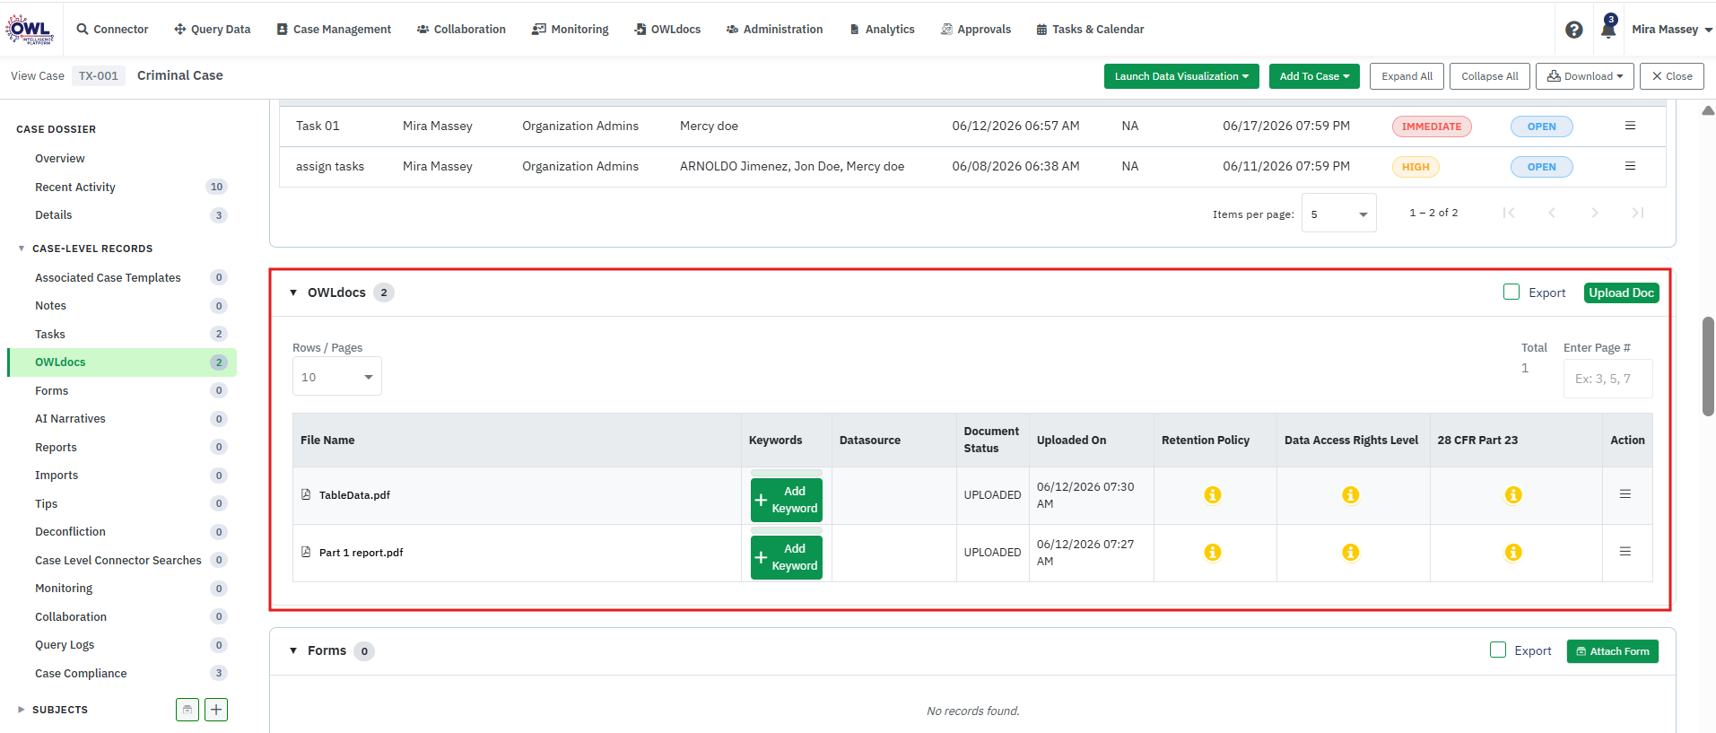
Task: Click the Upload Doc button
Action: point(1621,292)
